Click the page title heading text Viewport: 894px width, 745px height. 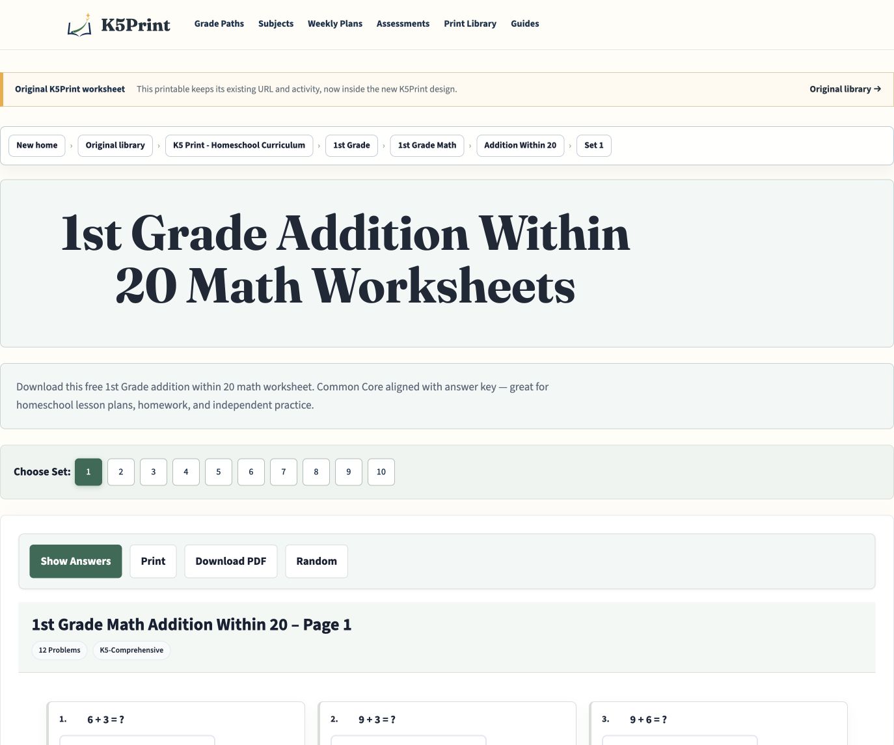345,260
